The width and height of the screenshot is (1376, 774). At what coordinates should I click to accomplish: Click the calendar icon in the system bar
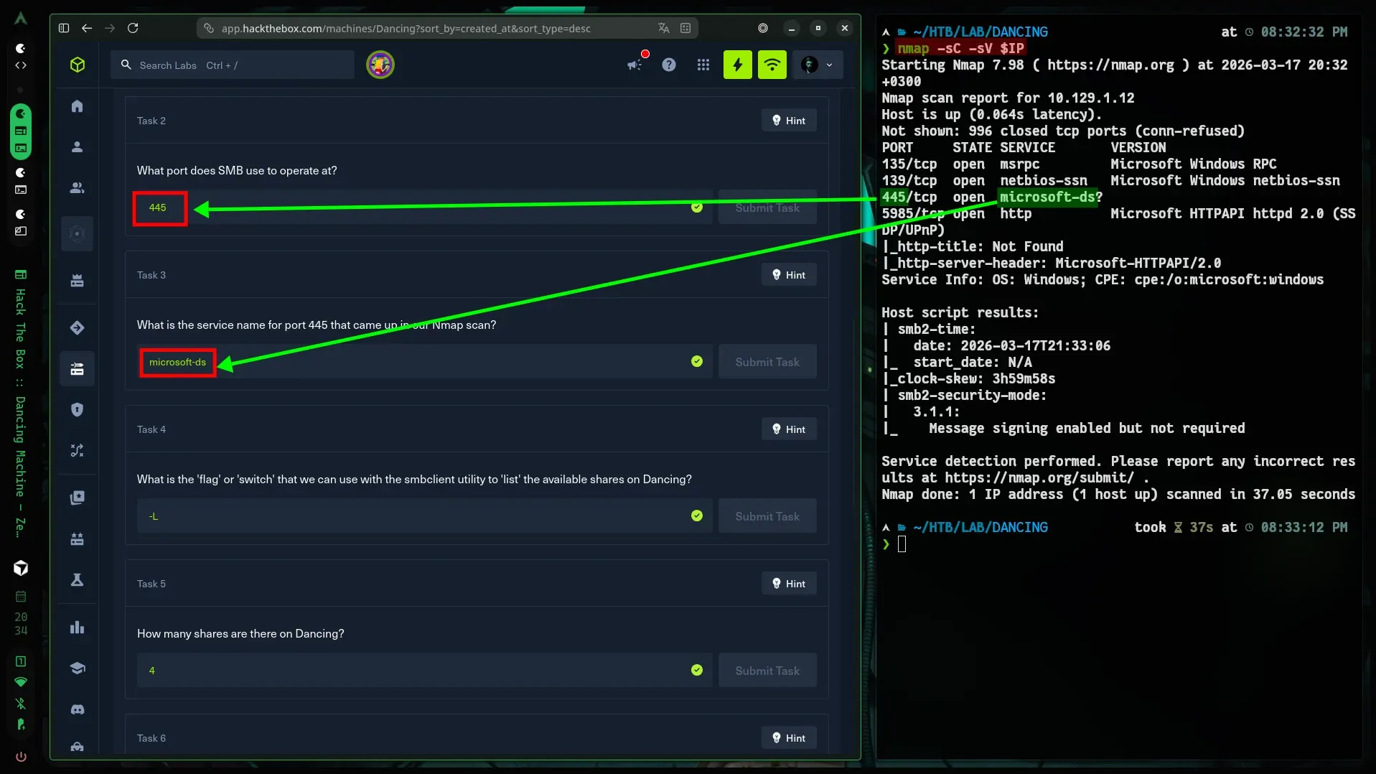pos(21,597)
